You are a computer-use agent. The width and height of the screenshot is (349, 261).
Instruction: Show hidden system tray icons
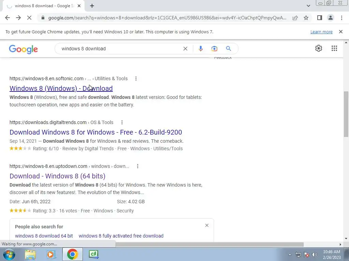tap(290, 255)
